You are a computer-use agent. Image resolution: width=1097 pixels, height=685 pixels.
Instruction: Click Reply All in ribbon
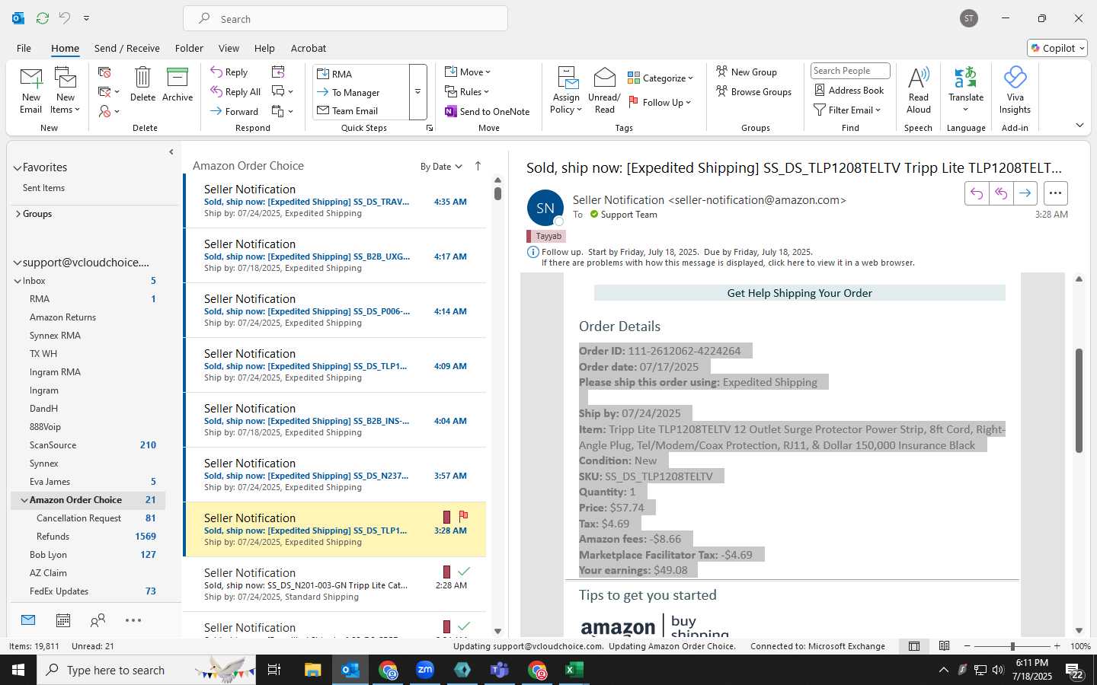click(235, 92)
